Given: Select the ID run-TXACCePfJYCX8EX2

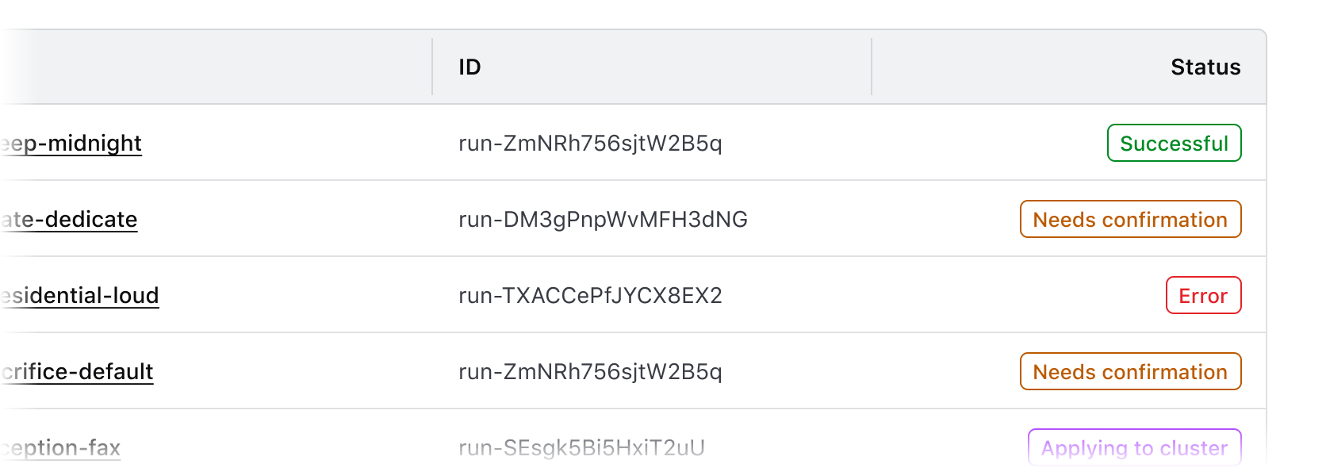Looking at the screenshot, I should [x=590, y=296].
